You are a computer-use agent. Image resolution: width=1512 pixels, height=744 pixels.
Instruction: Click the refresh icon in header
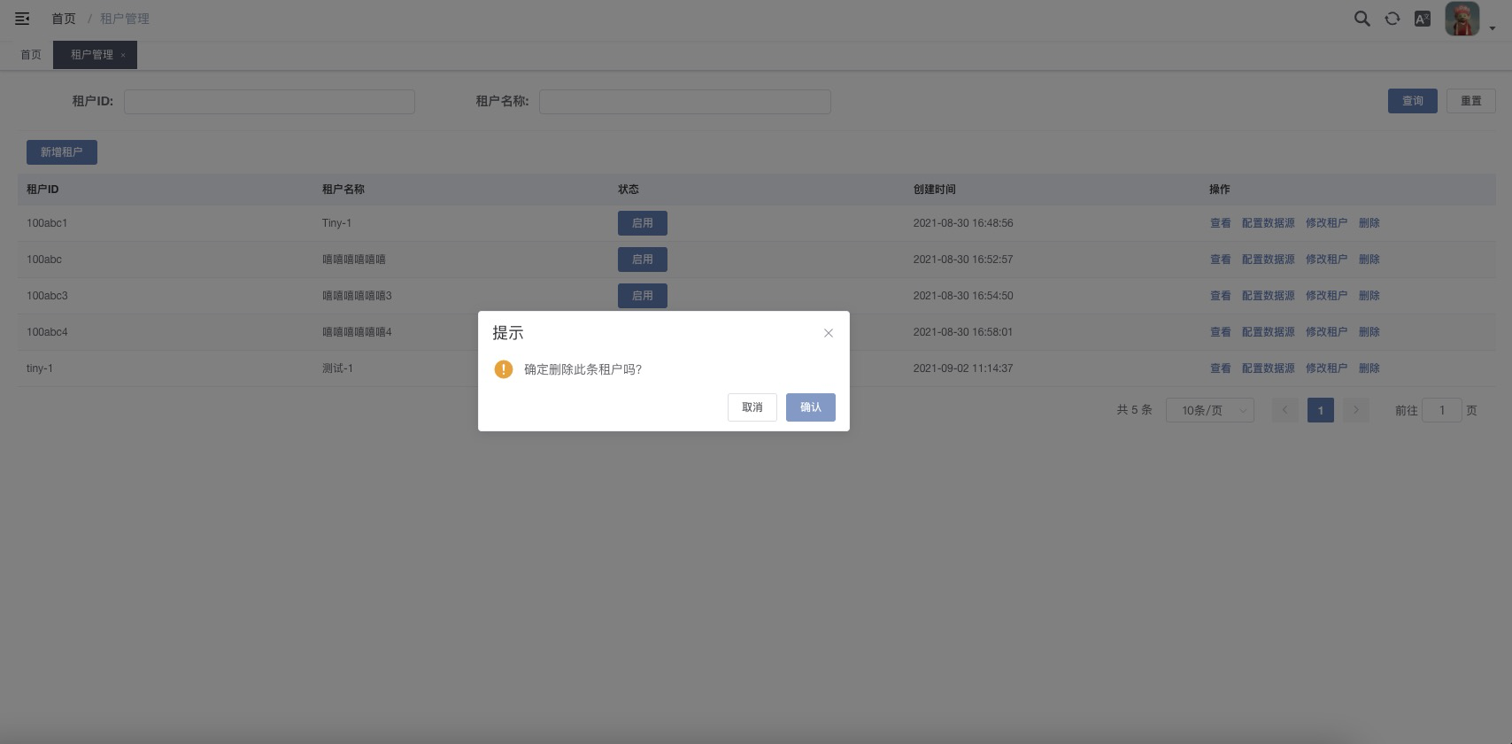[x=1392, y=19]
